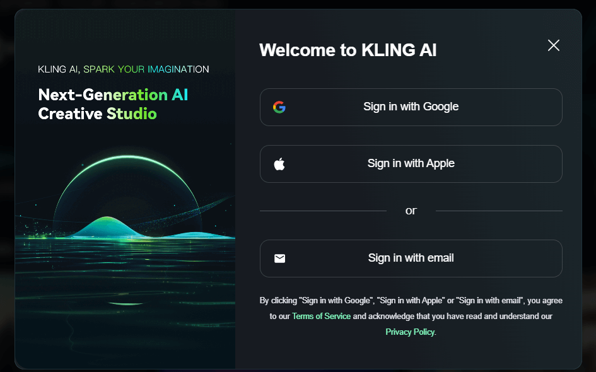The image size is (596, 372).
Task: Close the Welcome to KLING AI dialog
Action: pos(554,45)
